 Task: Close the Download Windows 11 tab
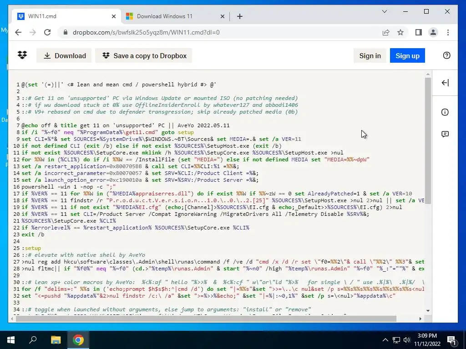[x=222, y=16]
